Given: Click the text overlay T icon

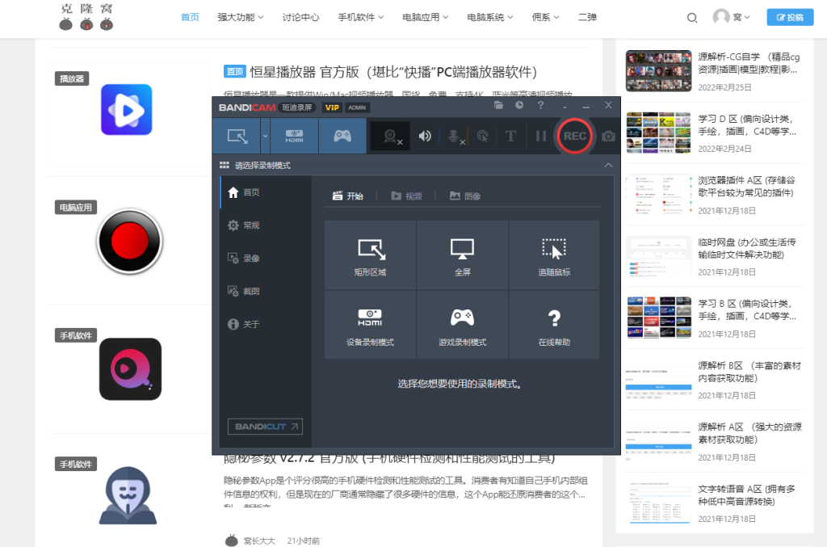Looking at the screenshot, I should click(x=510, y=136).
